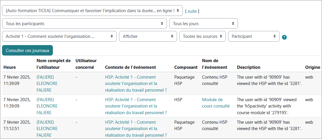
Task: Click the 'Heure' column header
Action: [x=10, y=67]
